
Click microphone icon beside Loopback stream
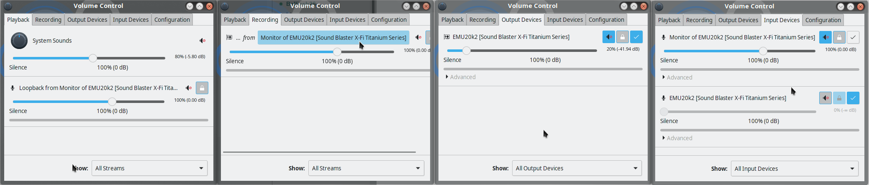pyautogui.click(x=13, y=88)
